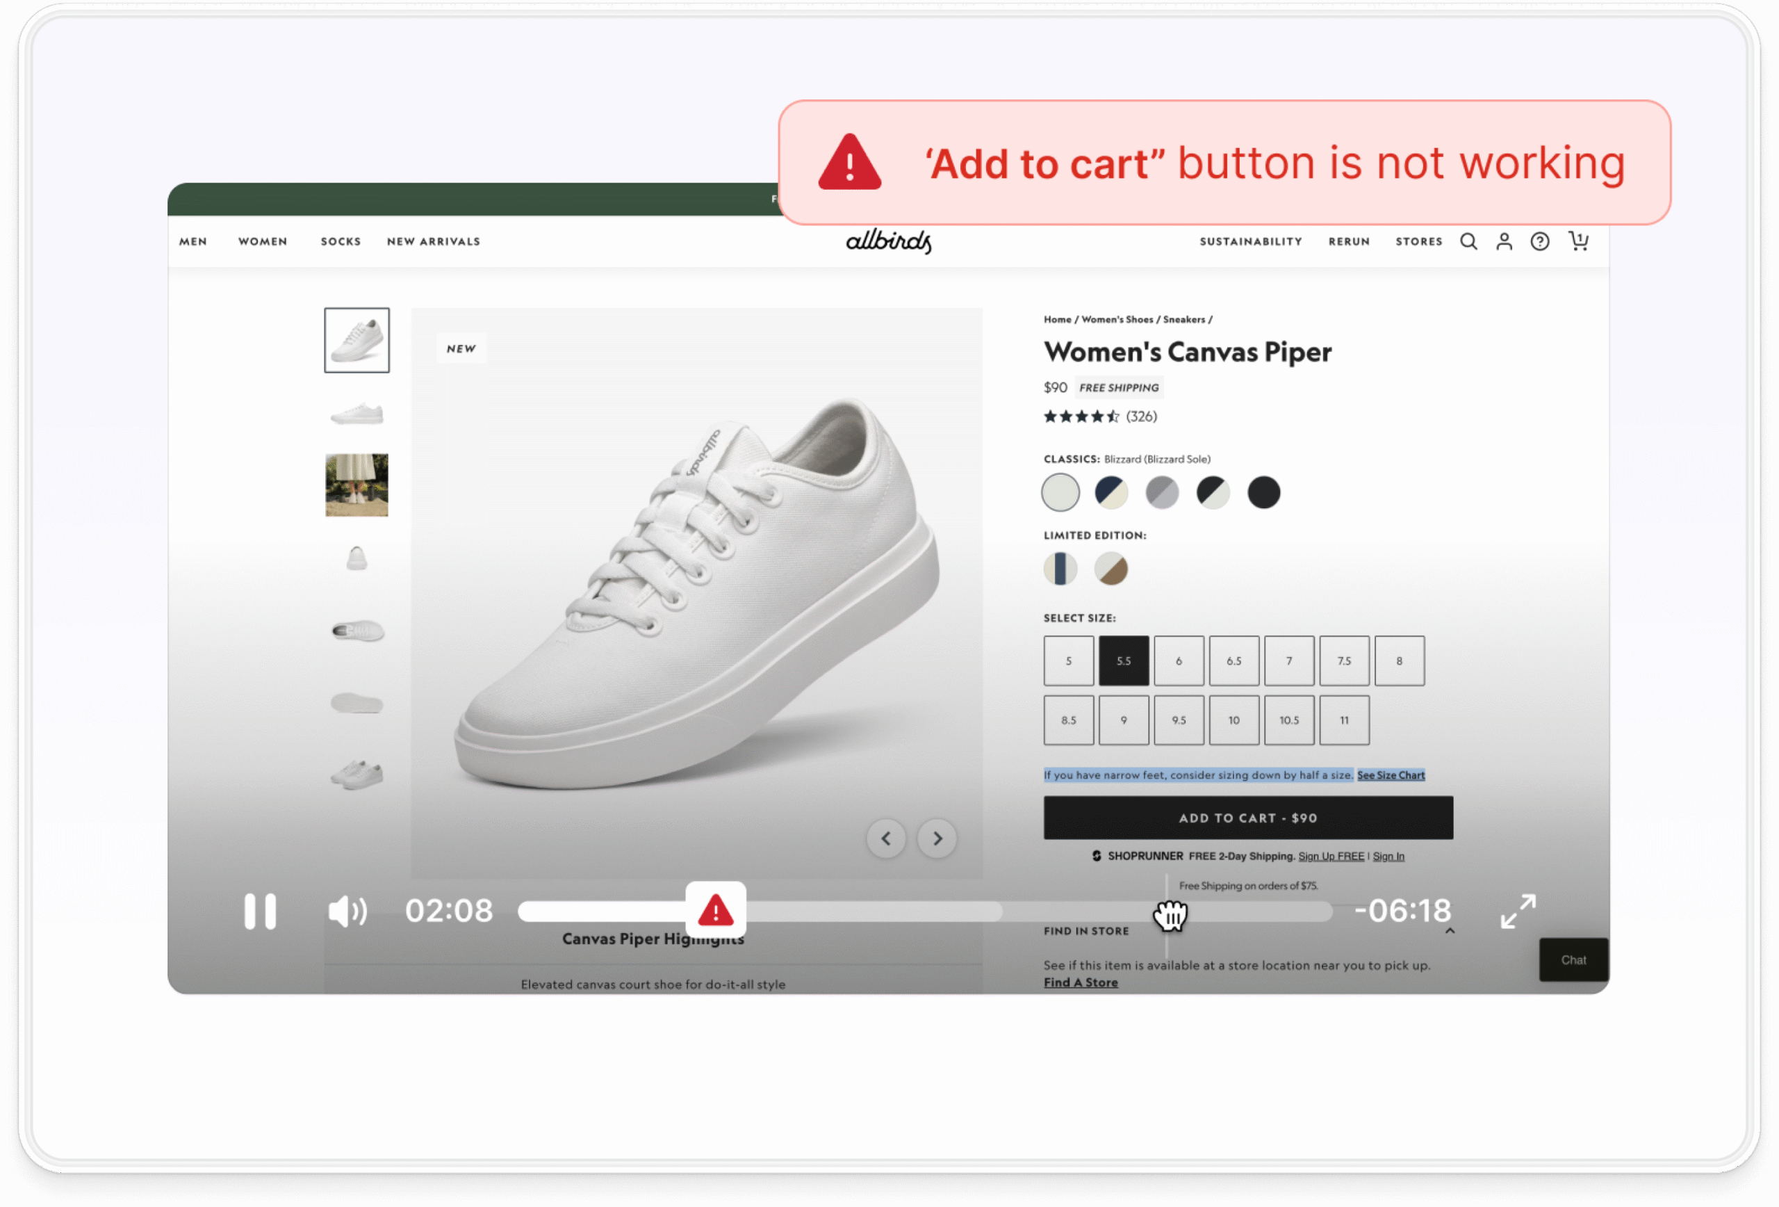Click ShopRunner Sign In link
This screenshot has height=1207, width=1779.
coord(1388,857)
